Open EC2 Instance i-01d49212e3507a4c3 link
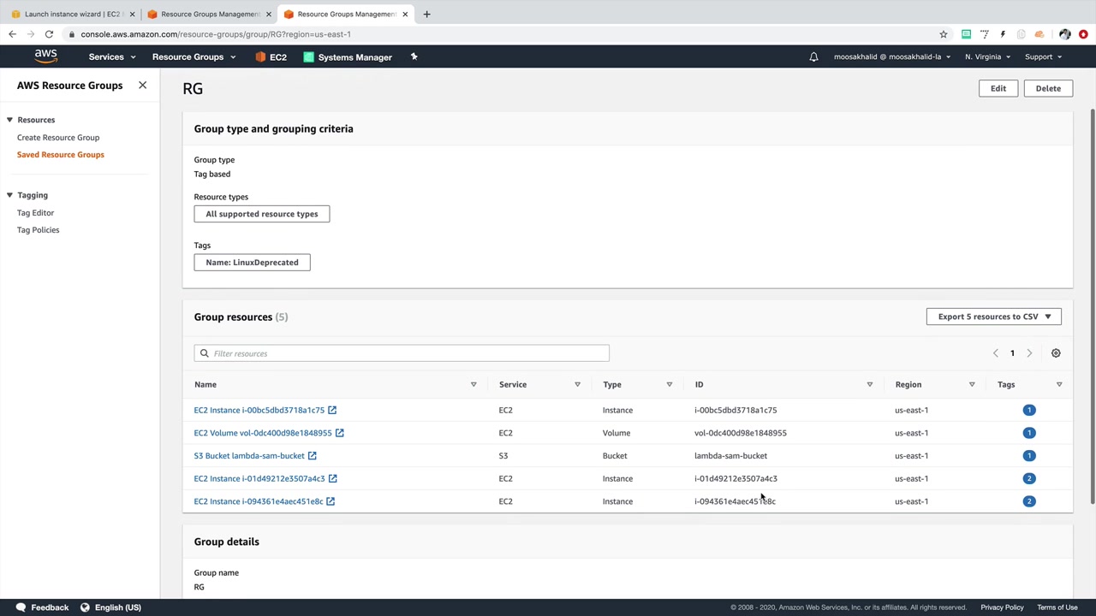The width and height of the screenshot is (1096, 616). (x=259, y=479)
